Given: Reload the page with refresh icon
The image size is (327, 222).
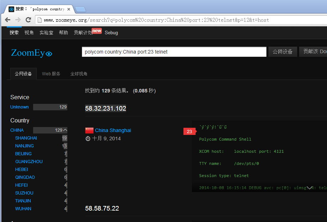Looking at the screenshot, I should tap(28, 20).
